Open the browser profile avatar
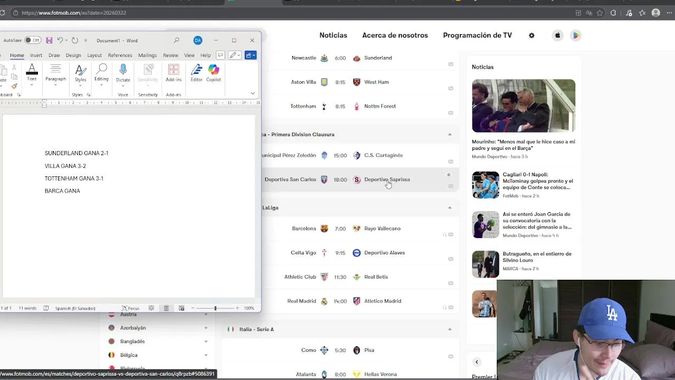The height and width of the screenshot is (380, 675). pyautogui.click(x=656, y=13)
